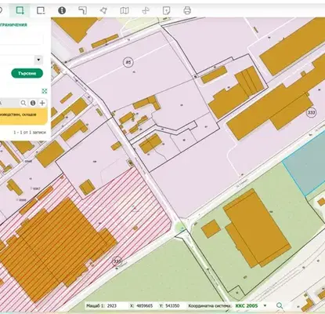Open the folded map layers icon
Viewport: 325px width, 314px height.
(x=125, y=10)
